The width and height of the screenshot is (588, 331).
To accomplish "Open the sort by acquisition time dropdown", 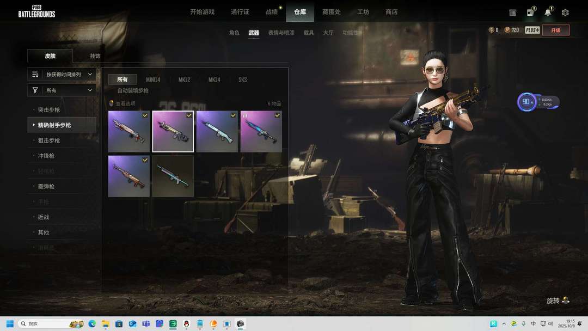I will (62, 74).
